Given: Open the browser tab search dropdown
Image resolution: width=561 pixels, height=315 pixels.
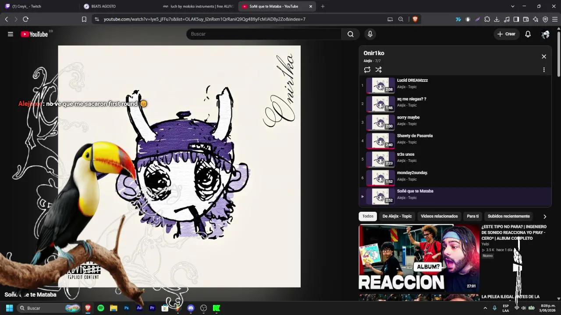Looking at the screenshot, I should 513,6.
